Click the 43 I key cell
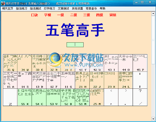 [111, 63]
